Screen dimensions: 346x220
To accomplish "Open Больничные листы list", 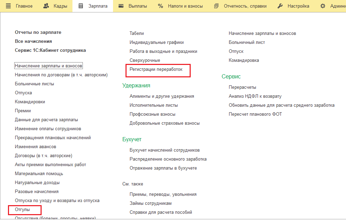I will [x=34, y=84].
